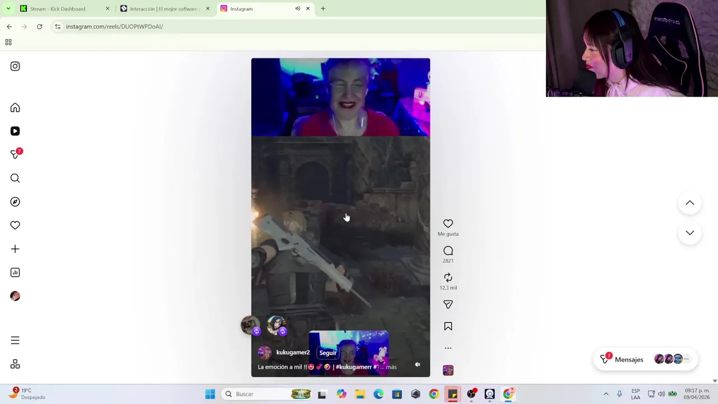Open a new browser tab
Screen dimensions: 718x404
tap(323, 9)
